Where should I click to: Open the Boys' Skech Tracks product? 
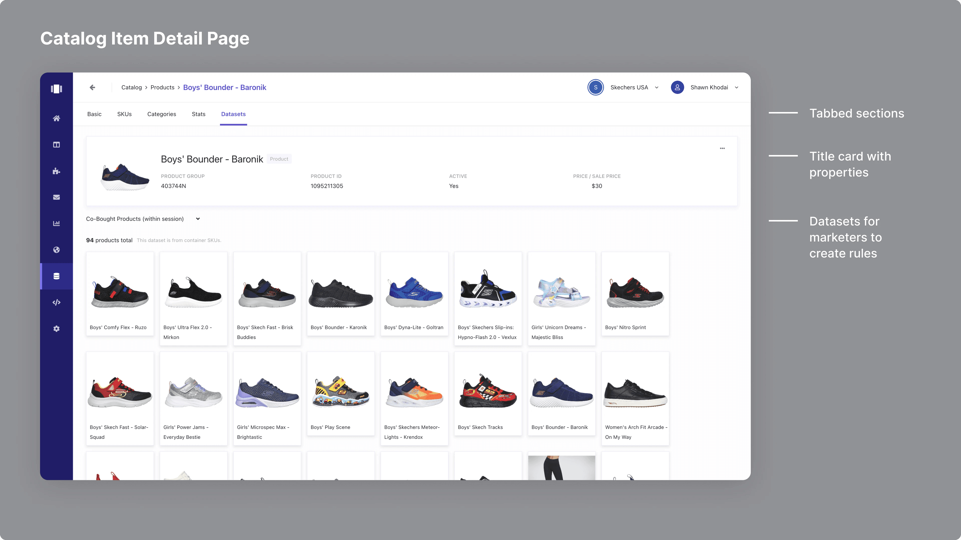click(x=488, y=393)
